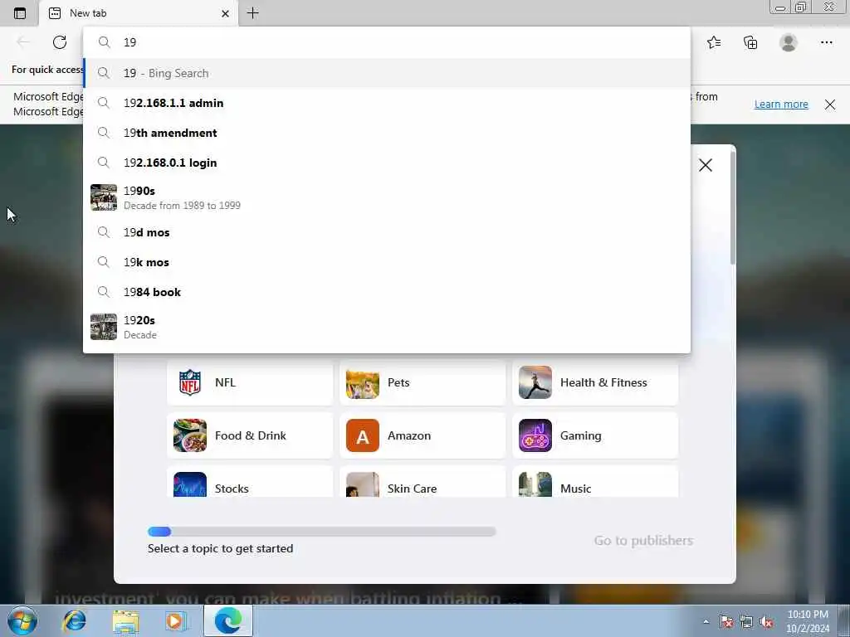Click the 1920s suggestion thumbnail image

click(104, 327)
